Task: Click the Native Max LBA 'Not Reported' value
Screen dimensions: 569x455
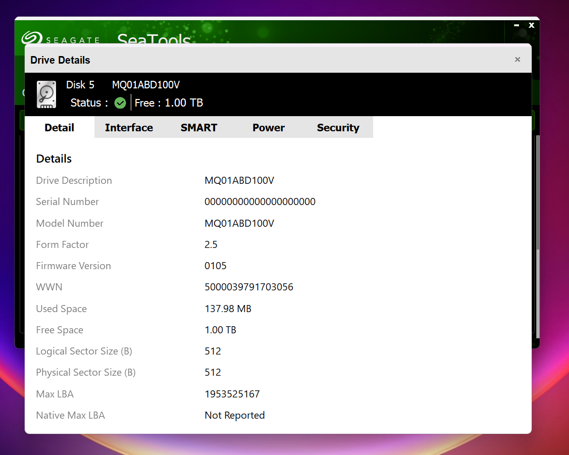Action: pos(235,416)
